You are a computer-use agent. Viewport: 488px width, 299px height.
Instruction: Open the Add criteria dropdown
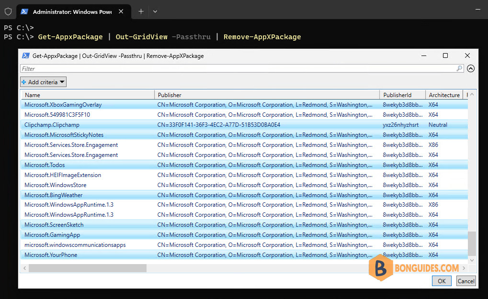43,82
